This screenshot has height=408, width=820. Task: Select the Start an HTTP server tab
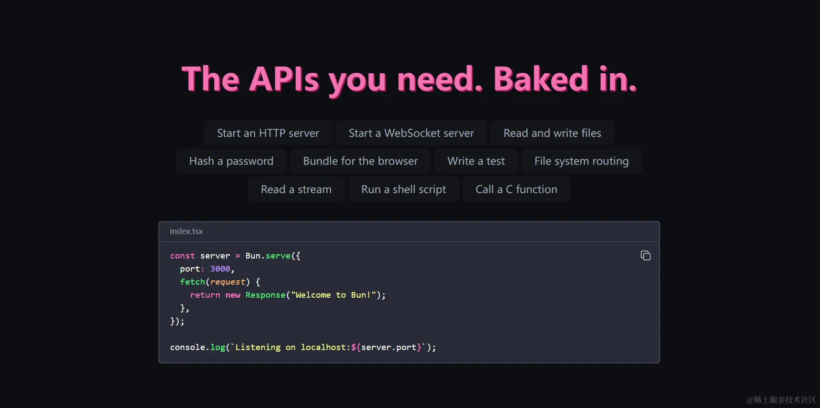(x=268, y=133)
